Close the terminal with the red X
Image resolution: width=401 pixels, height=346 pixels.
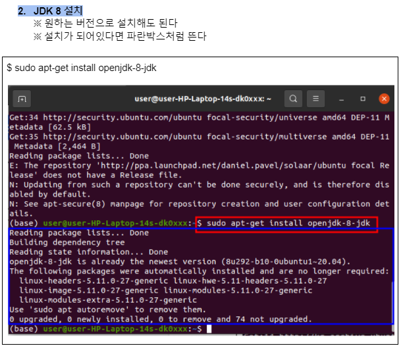pyautogui.click(x=384, y=99)
